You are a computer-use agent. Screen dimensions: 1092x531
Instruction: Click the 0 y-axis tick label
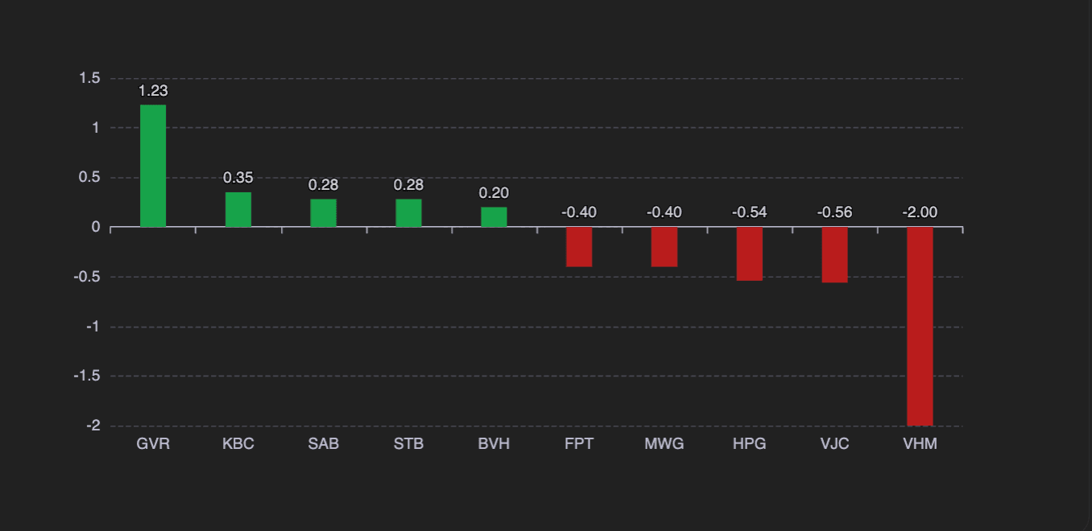(96, 227)
